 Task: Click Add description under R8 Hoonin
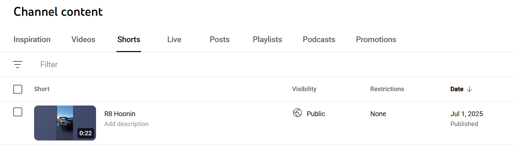(x=126, y=124)
